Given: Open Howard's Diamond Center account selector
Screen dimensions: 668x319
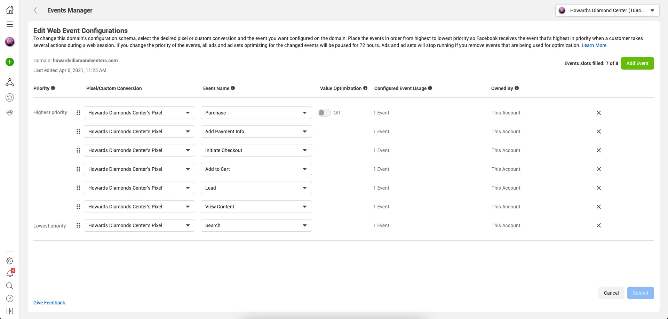Looking at the screenshot, I should pyautogui.click(x=607, y=10).
